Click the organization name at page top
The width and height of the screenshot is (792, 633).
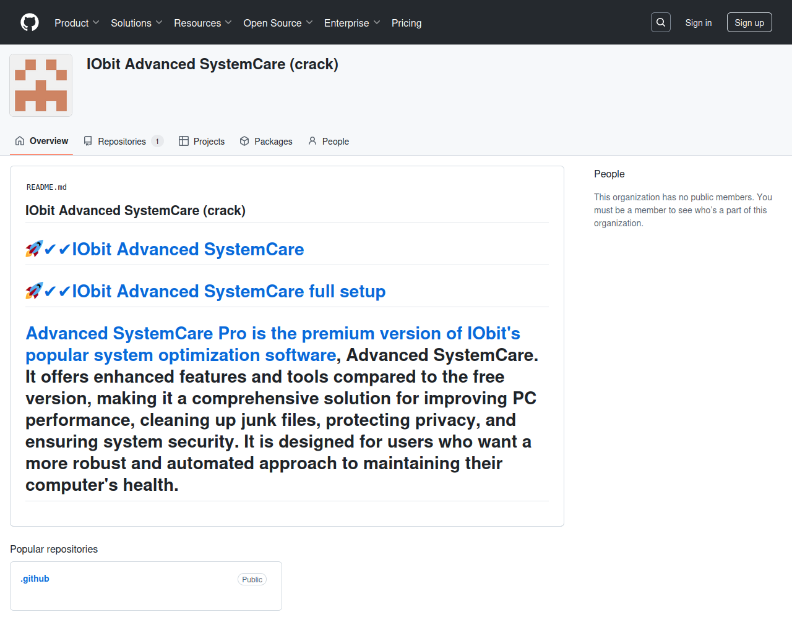click(212, 64)
